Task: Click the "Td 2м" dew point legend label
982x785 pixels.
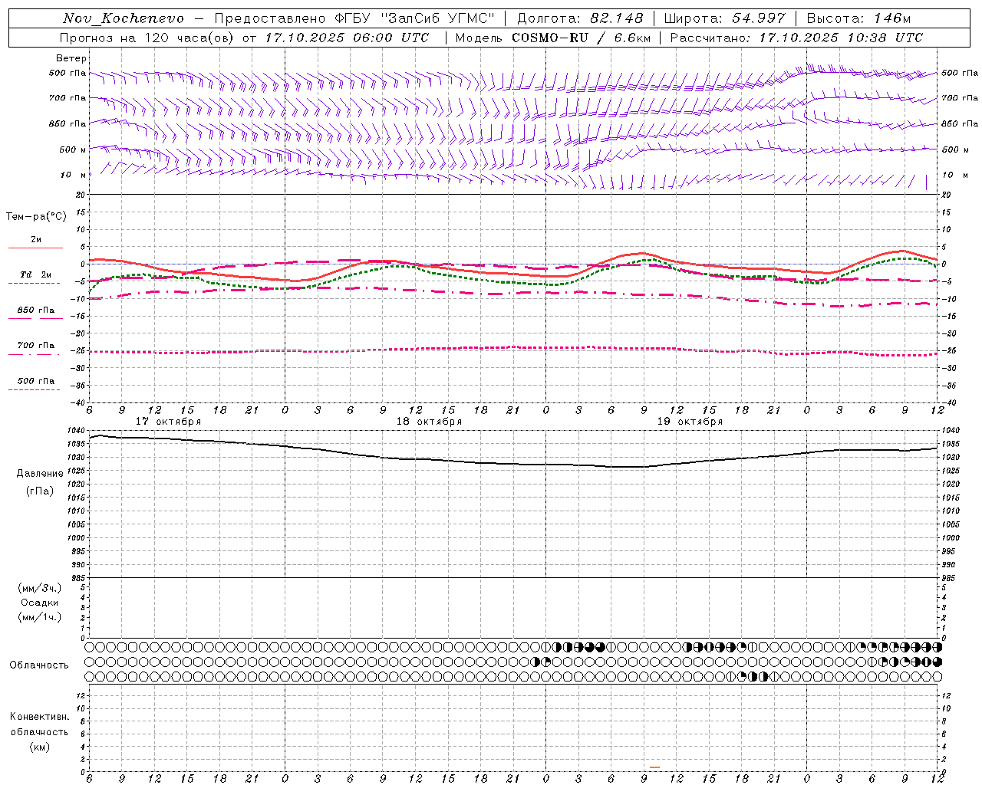Action: [36, 274]
